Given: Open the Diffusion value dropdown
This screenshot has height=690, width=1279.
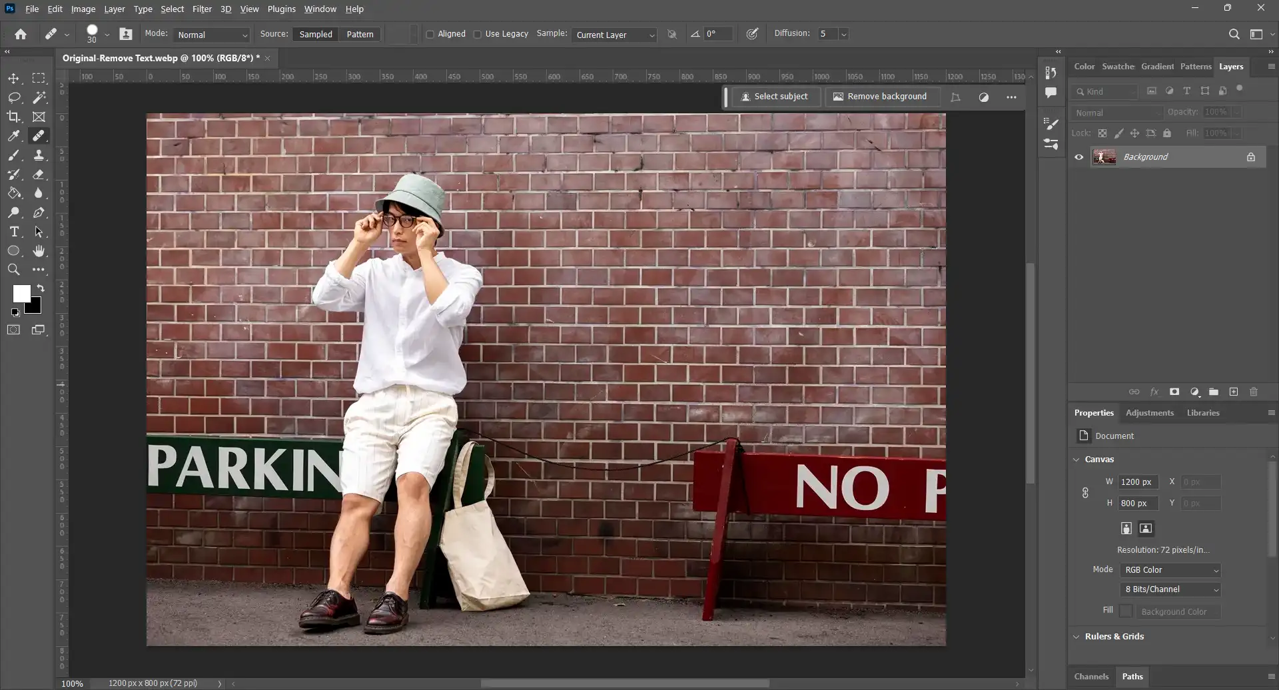Looking at the screenshot, I should point(844,34).
